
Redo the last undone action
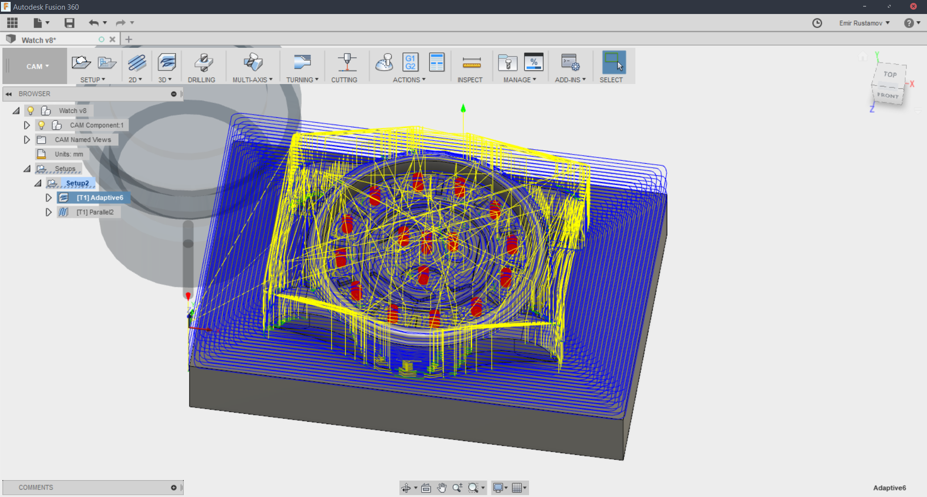click(x=120, y=23)
